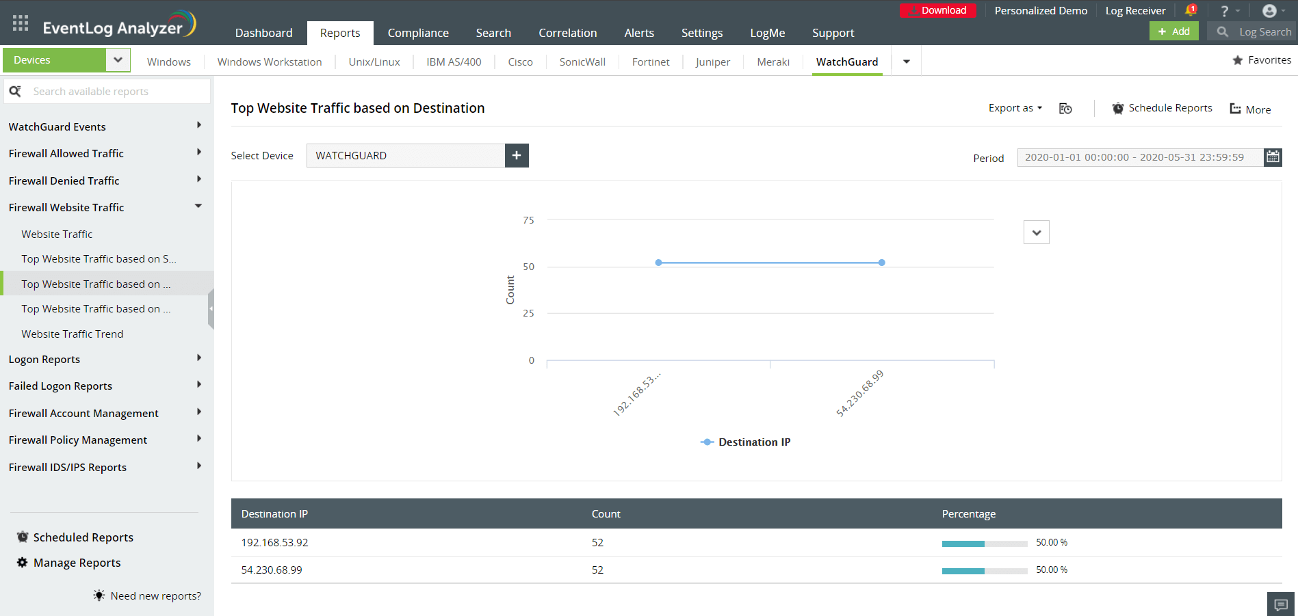Click the notification bell icon

click(x=1191, y=10)
